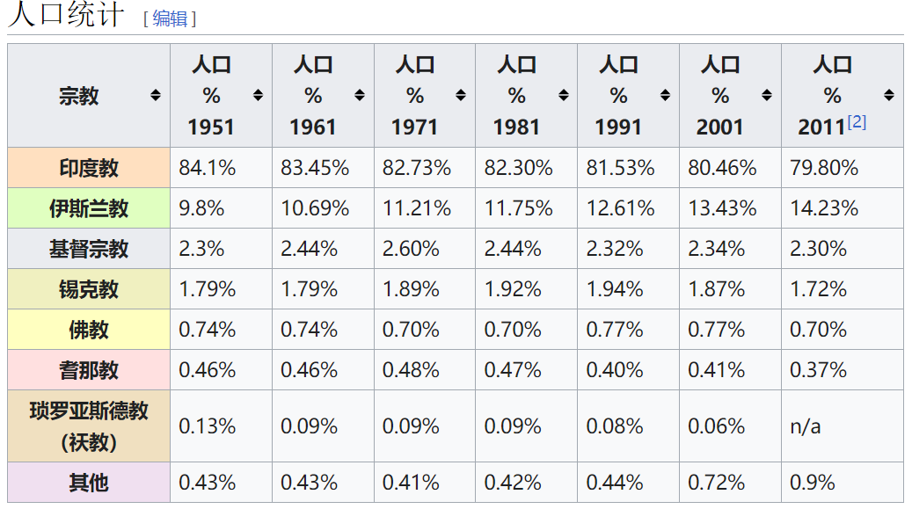This screenshot has height=509, width=912.
Task: Toggle sort arrows on the 1971 column
Action: click(461, 95)
